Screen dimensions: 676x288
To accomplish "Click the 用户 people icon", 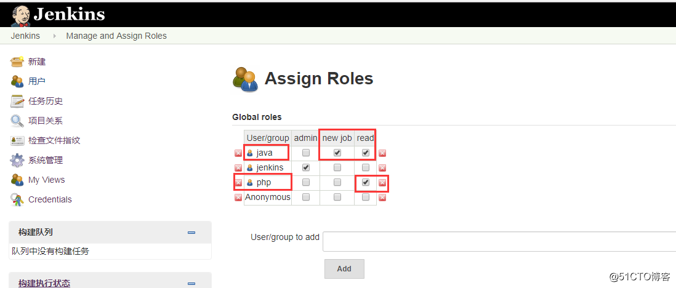I will click(x=17, y=81).
